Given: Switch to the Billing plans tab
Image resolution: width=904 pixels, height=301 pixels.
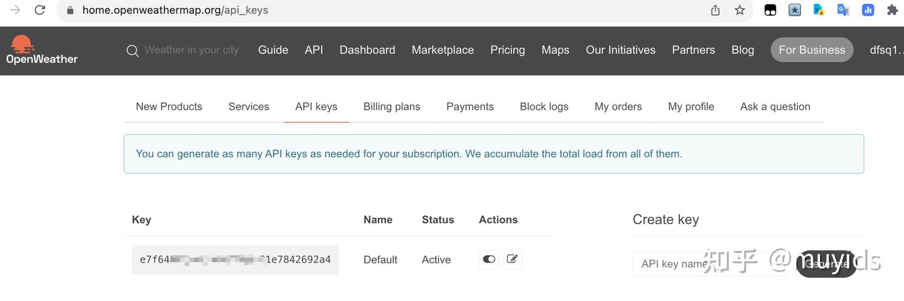Looking at the screenshot, I should pyautogui.click(x=392, y=107).
